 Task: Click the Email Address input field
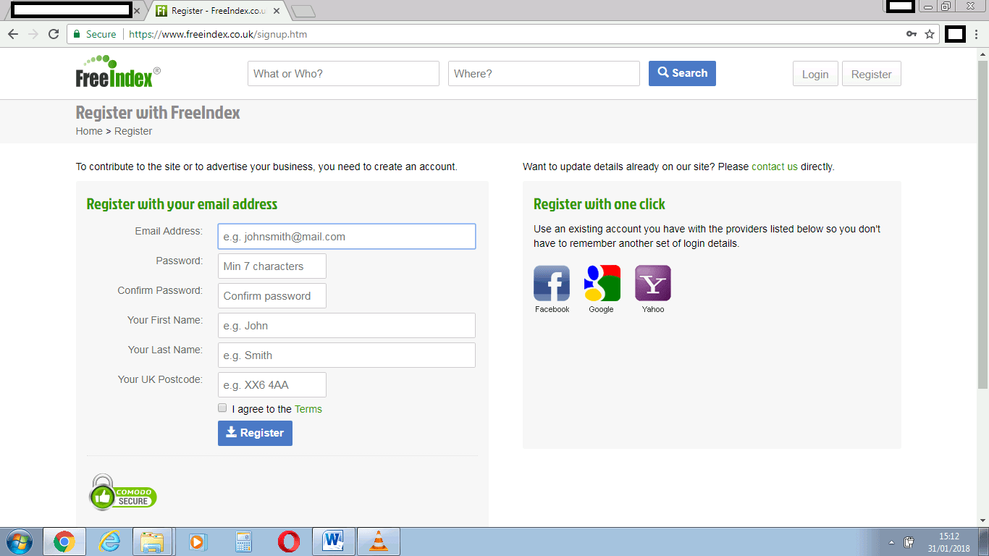click(x=346, y=236)
